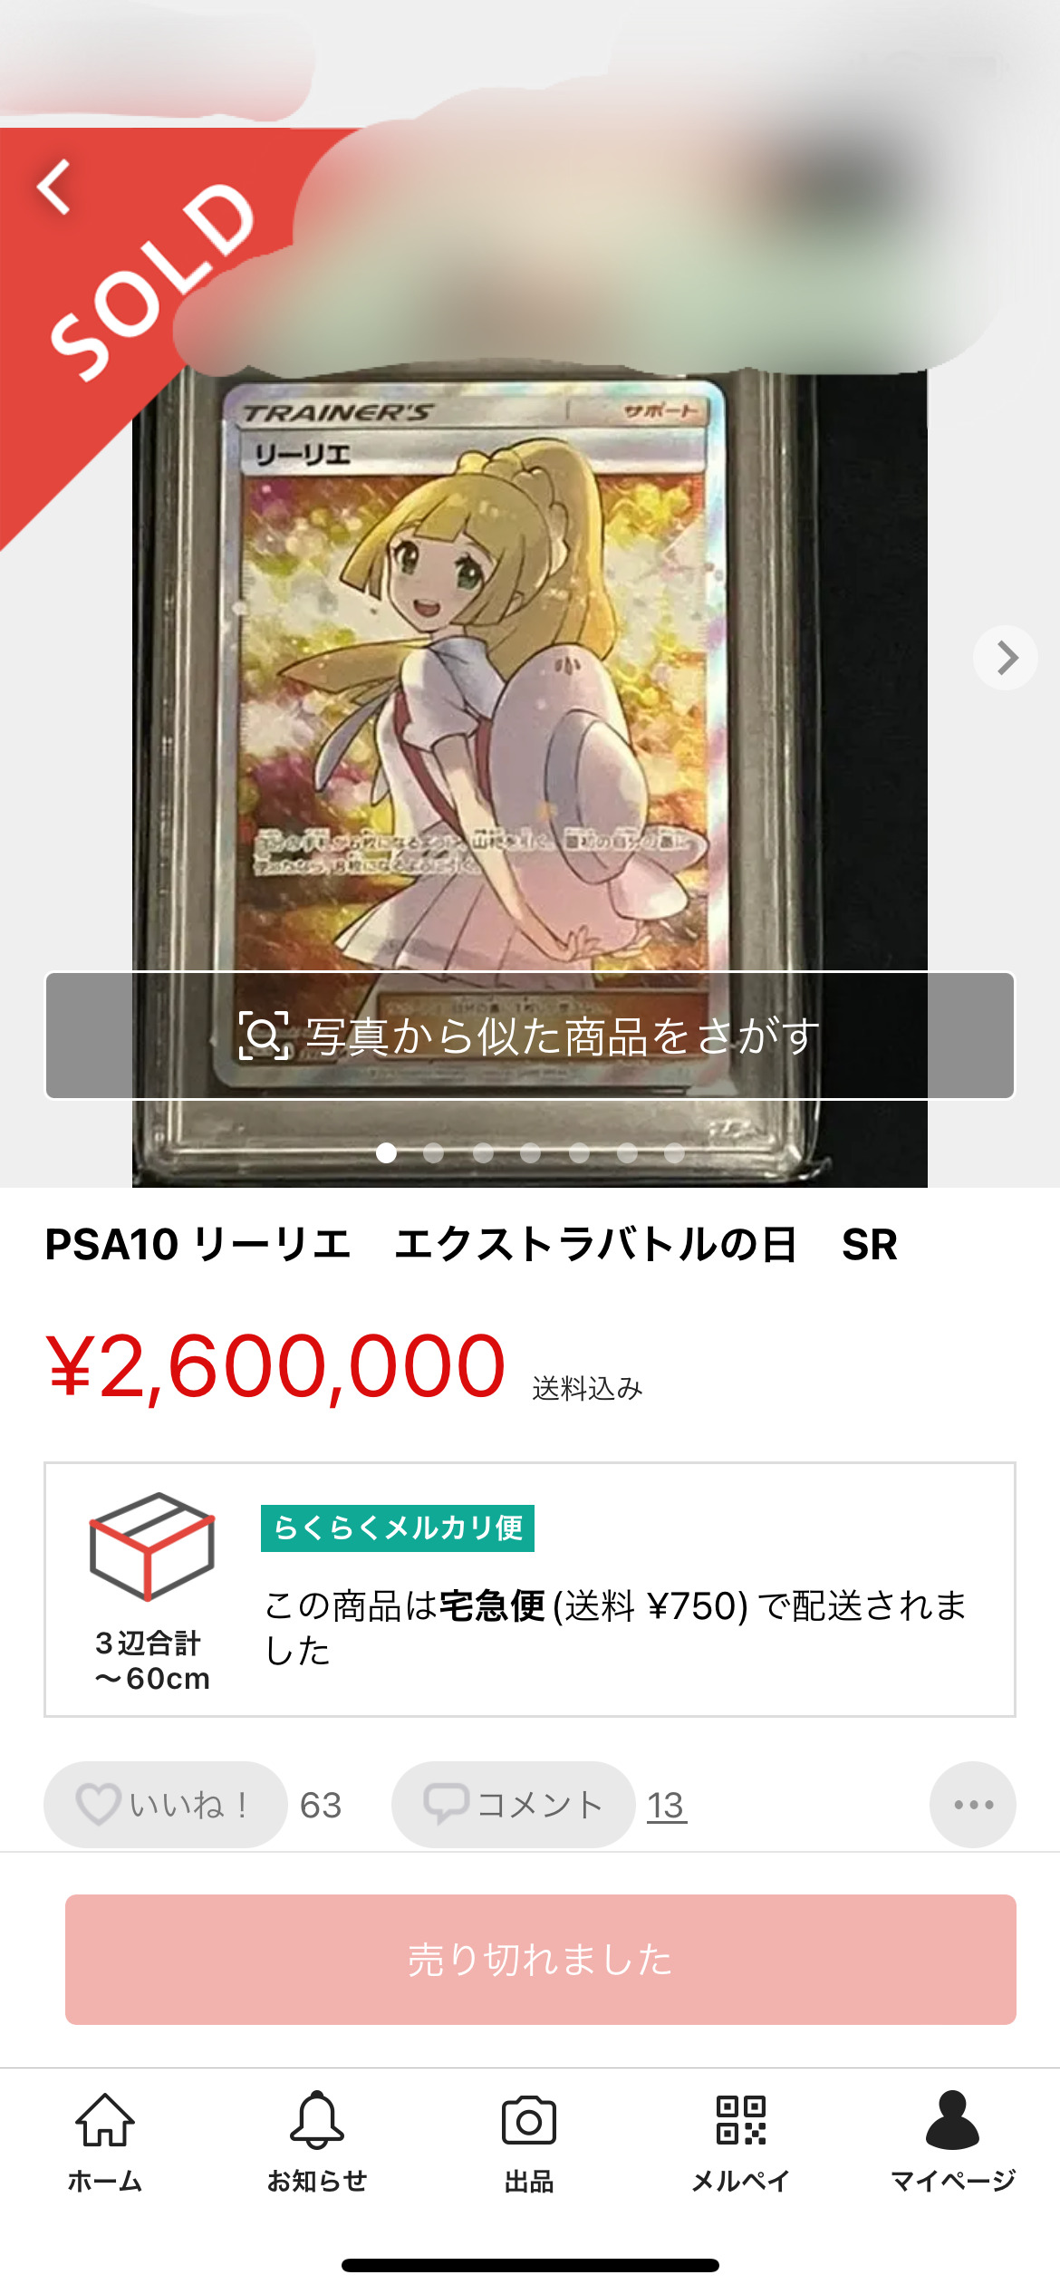Tap 写真から似た商品をさがす search bar

click(x=530, y=1036)
